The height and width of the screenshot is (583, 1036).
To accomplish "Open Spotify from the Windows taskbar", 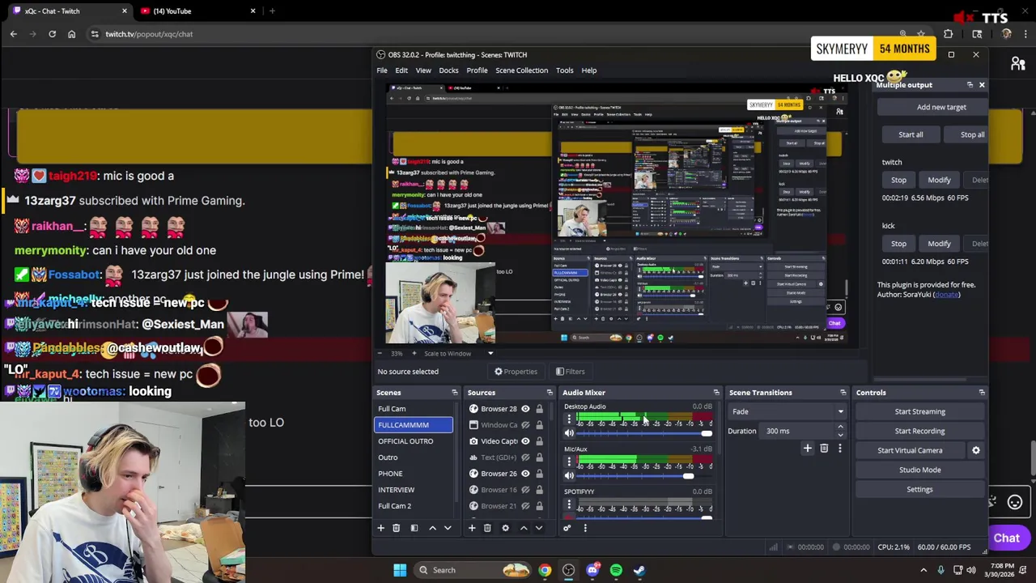I will coord(616,570).
